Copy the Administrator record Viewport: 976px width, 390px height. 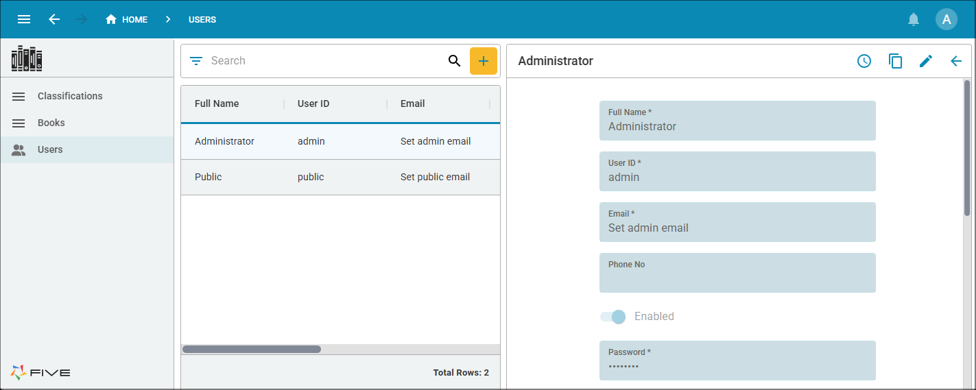point(895,61)
